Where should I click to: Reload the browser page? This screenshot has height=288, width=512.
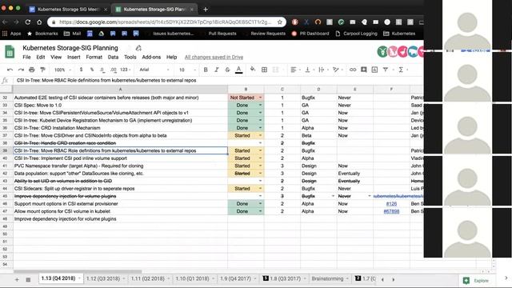pos(28,22)
